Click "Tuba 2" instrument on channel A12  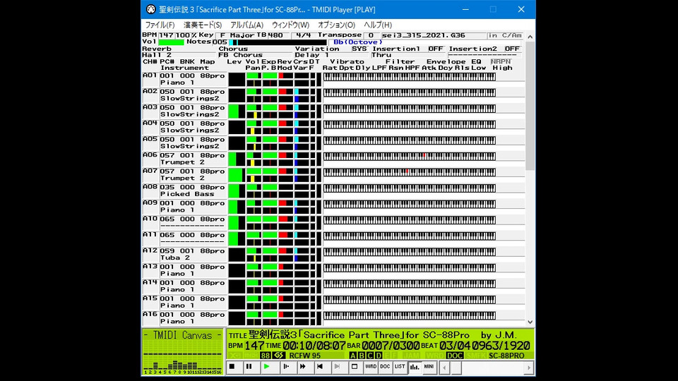pos(174,258)
